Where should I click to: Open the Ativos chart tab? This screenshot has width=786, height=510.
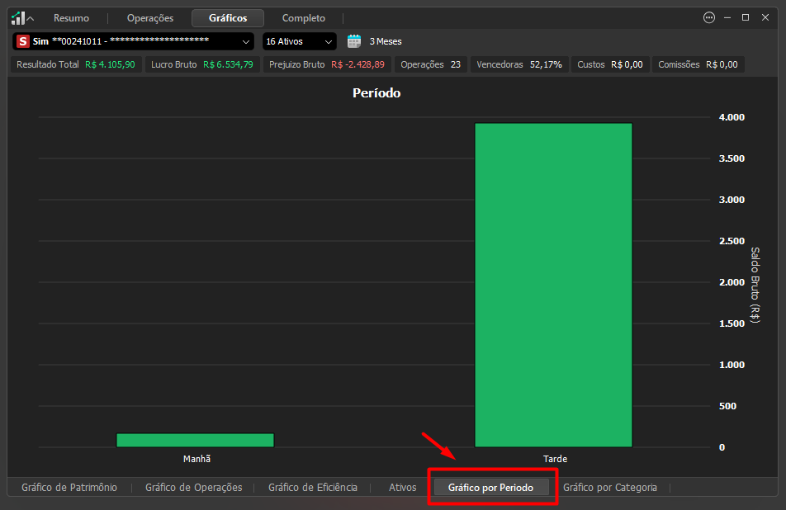403,488
